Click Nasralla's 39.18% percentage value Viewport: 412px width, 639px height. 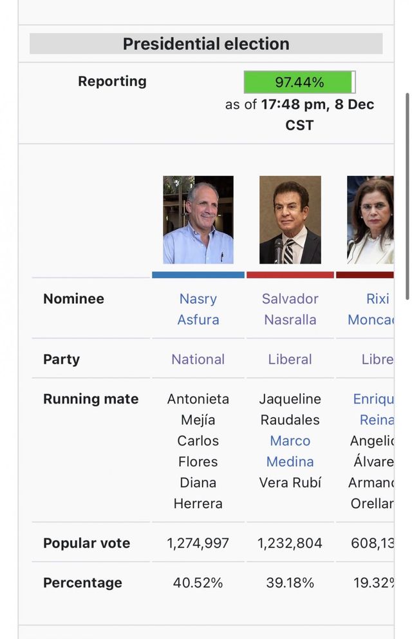290,582
